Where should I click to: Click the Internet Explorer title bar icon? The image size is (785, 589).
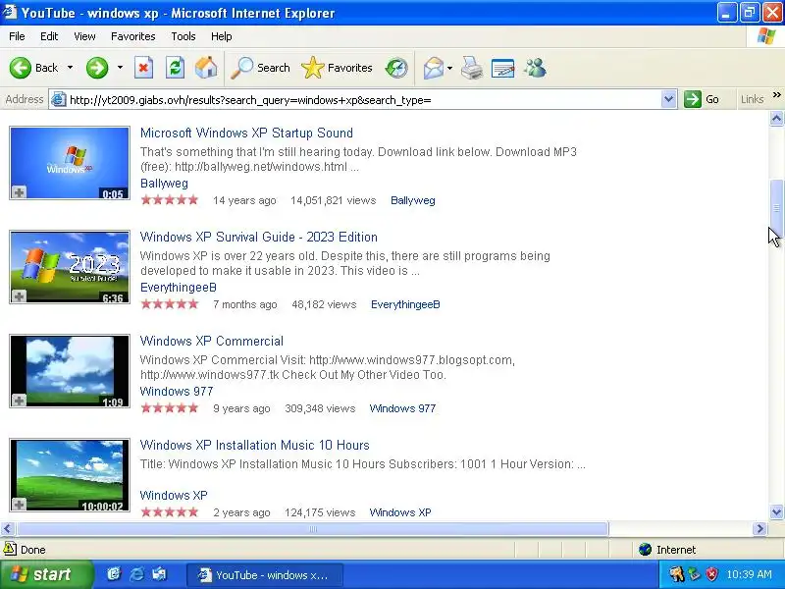click(x=10, y=12)
